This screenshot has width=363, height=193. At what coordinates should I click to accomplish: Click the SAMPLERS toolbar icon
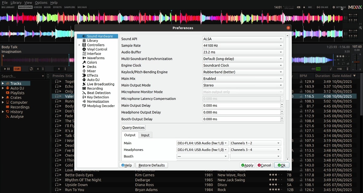coord(69,7)
